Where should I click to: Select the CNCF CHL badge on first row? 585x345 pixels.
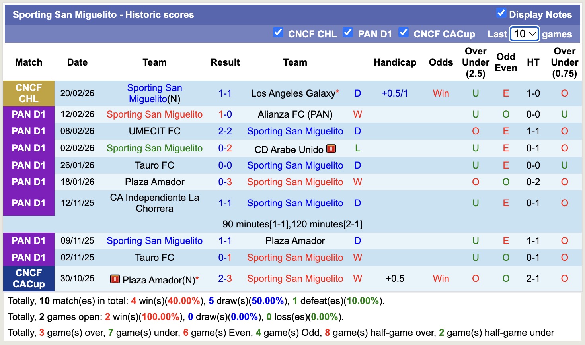point(28,93)
